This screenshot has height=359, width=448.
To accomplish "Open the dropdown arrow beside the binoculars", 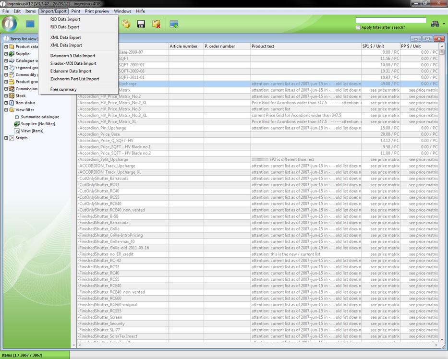I will tap(444, 24).
